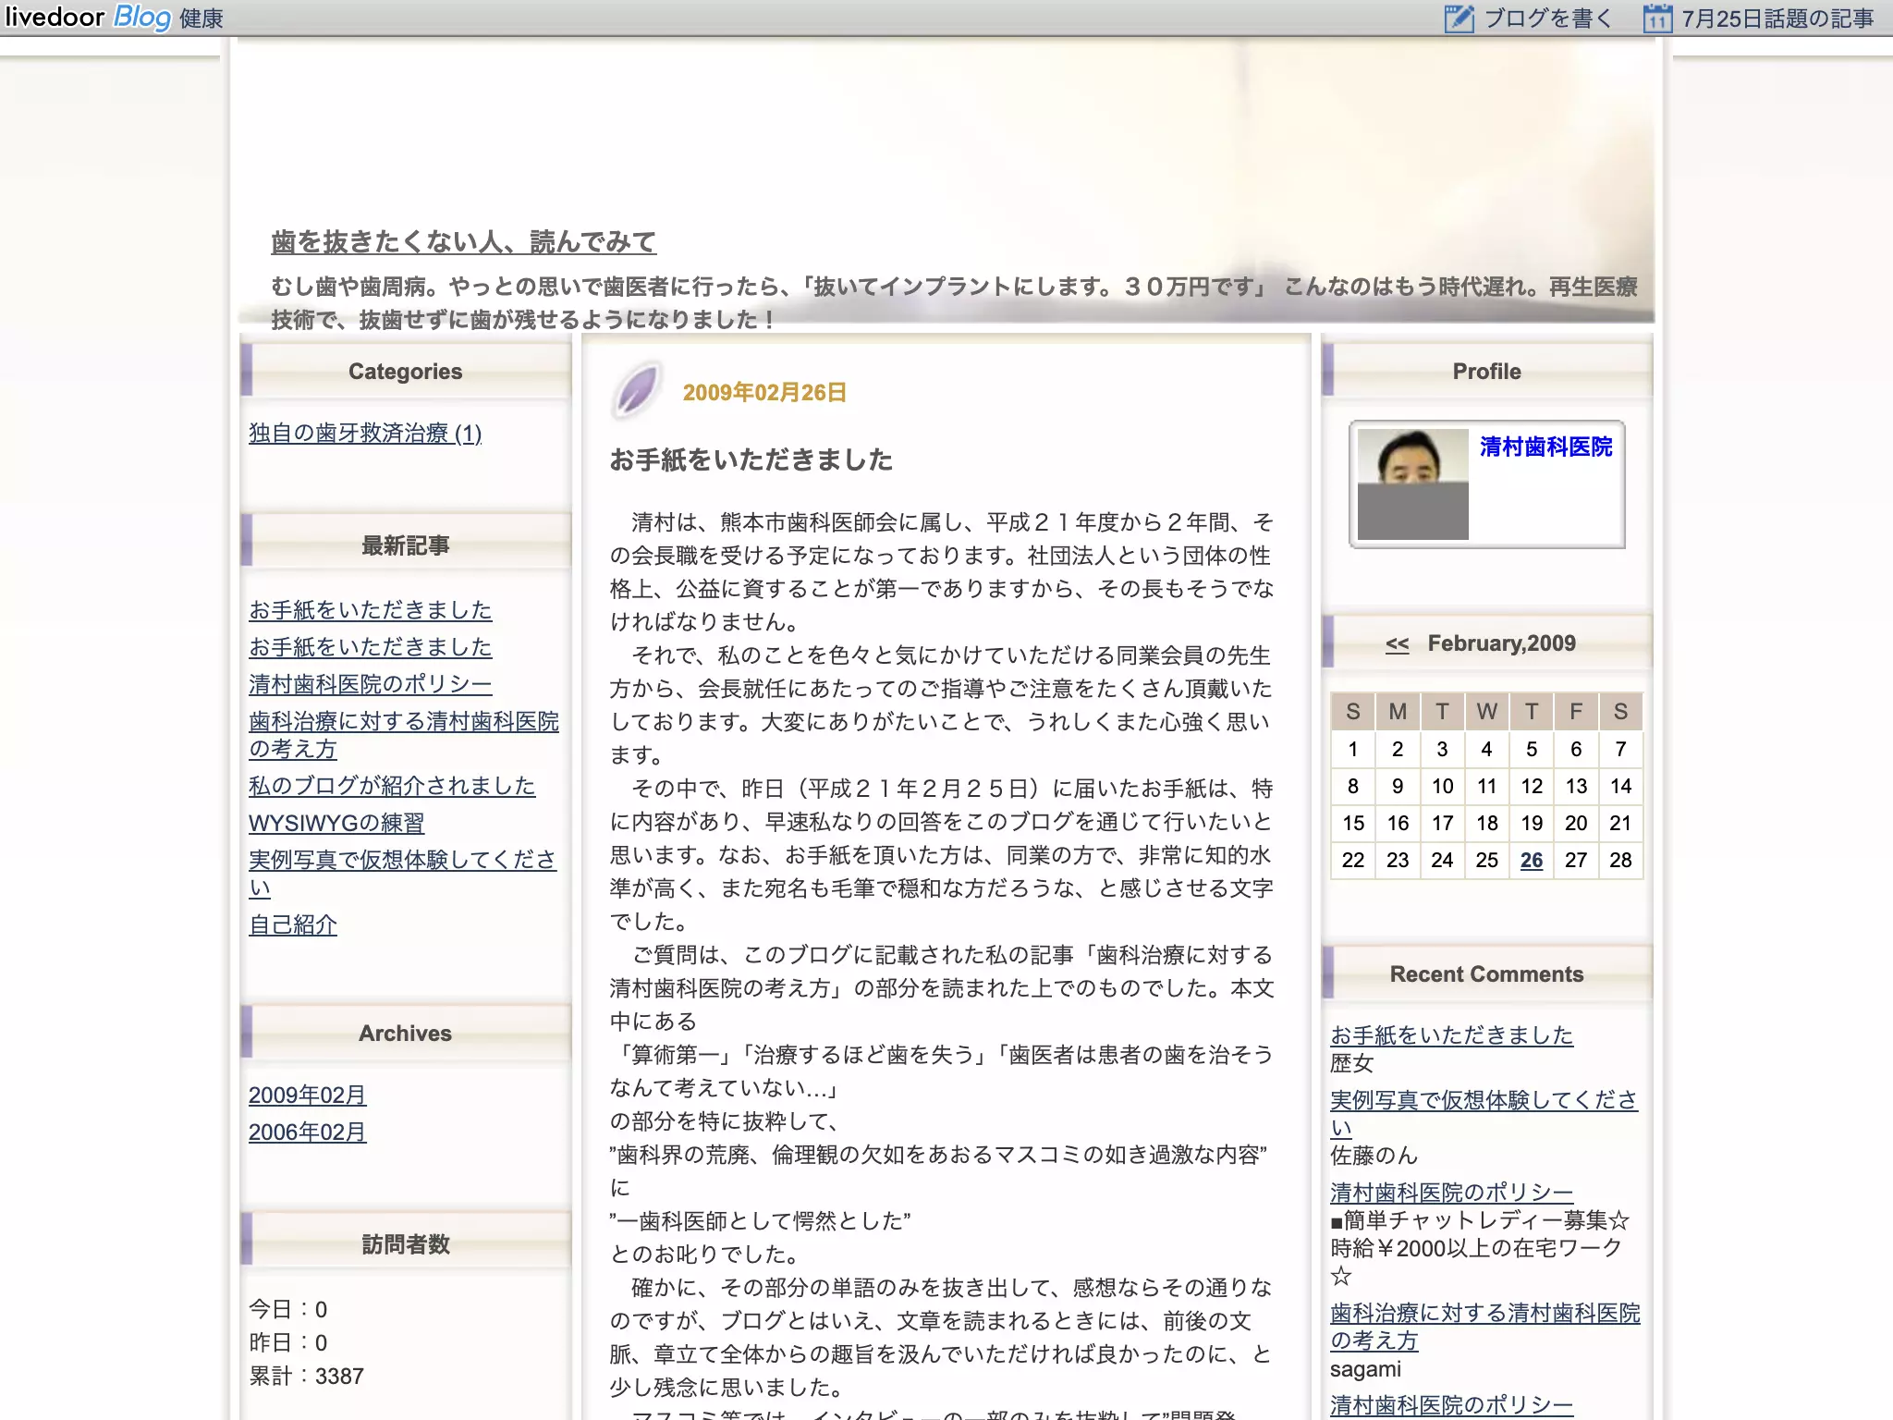Go to previous month with << link
The width and height of the screenshot is (1893, 1420).
(x=1397, y=643)
